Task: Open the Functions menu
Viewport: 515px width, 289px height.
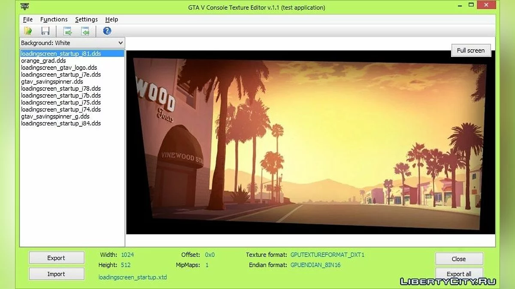Action: click(x=54, y=19)
